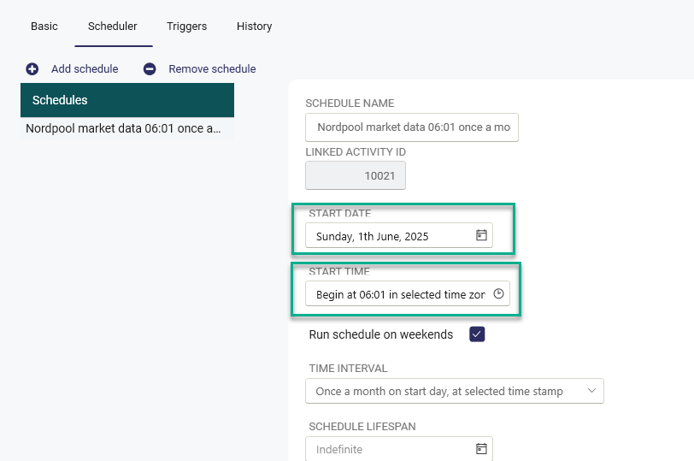Open the Start Time clock icon

coord(498,293)
